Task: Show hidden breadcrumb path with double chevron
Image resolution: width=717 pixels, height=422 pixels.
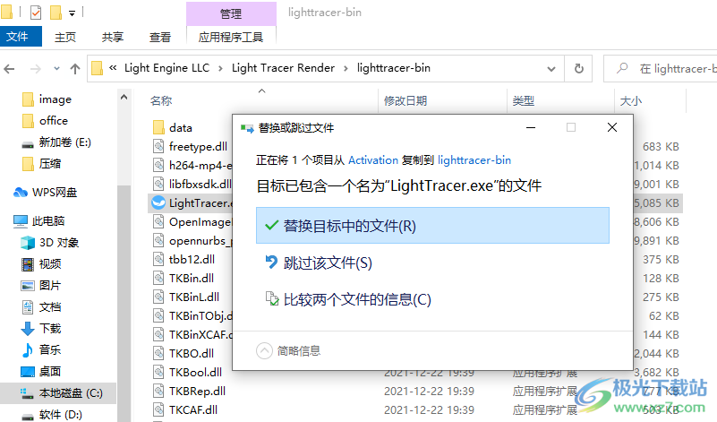Action: (113, 68)
